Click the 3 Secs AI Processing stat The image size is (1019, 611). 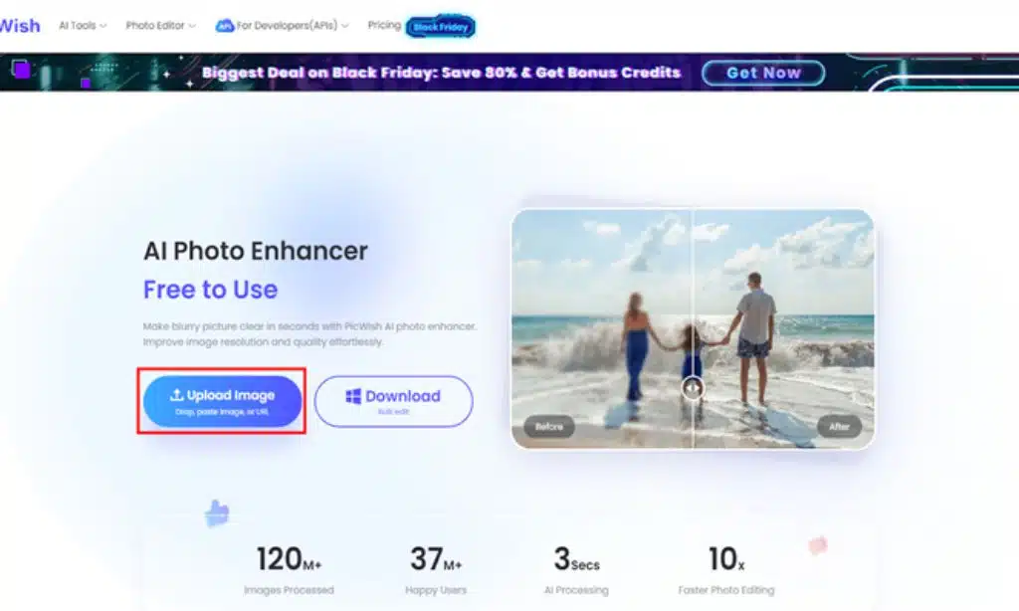[575, 570]
